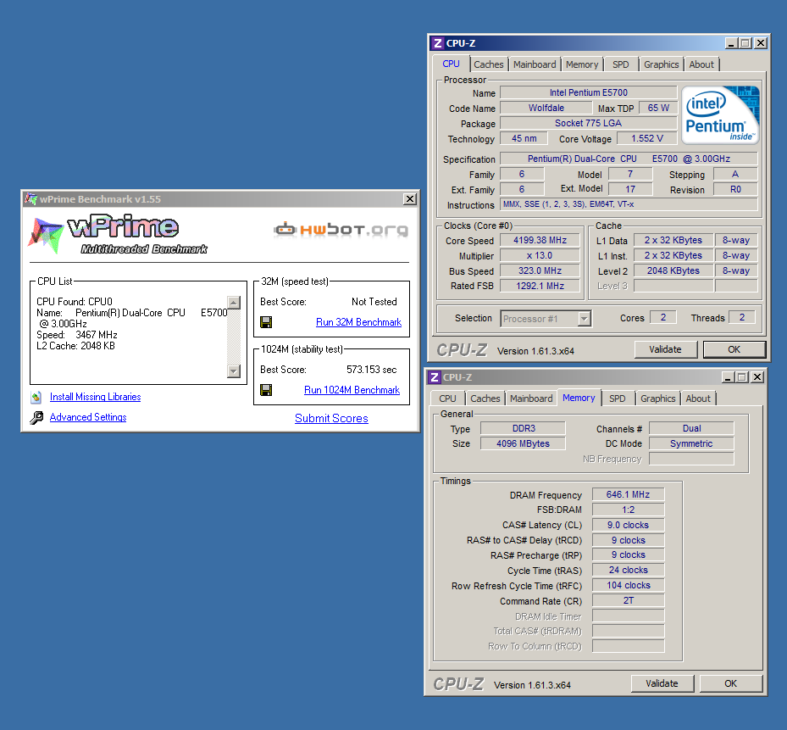Click the memory Size 4096 MBytes value
Viewport: 787px width, 730px height.
[523, 443]
